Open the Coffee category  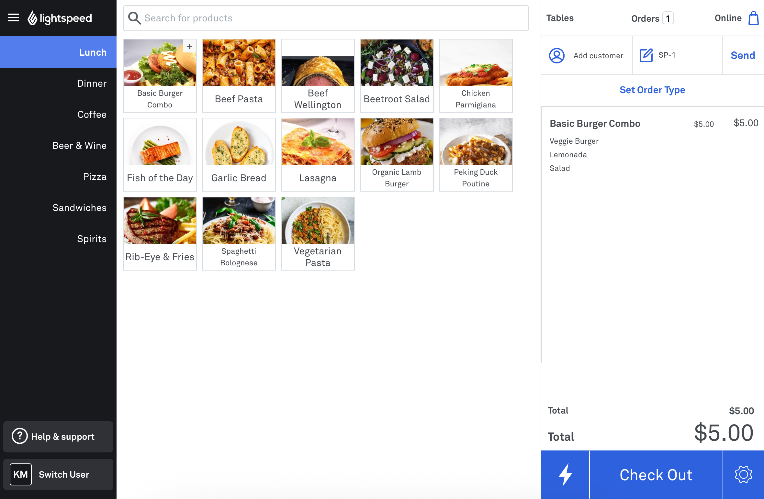(x=58, y=115)
